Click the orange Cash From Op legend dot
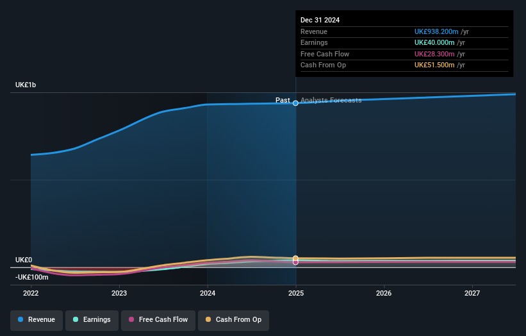 pyautogui.click(x=210, y=319)
